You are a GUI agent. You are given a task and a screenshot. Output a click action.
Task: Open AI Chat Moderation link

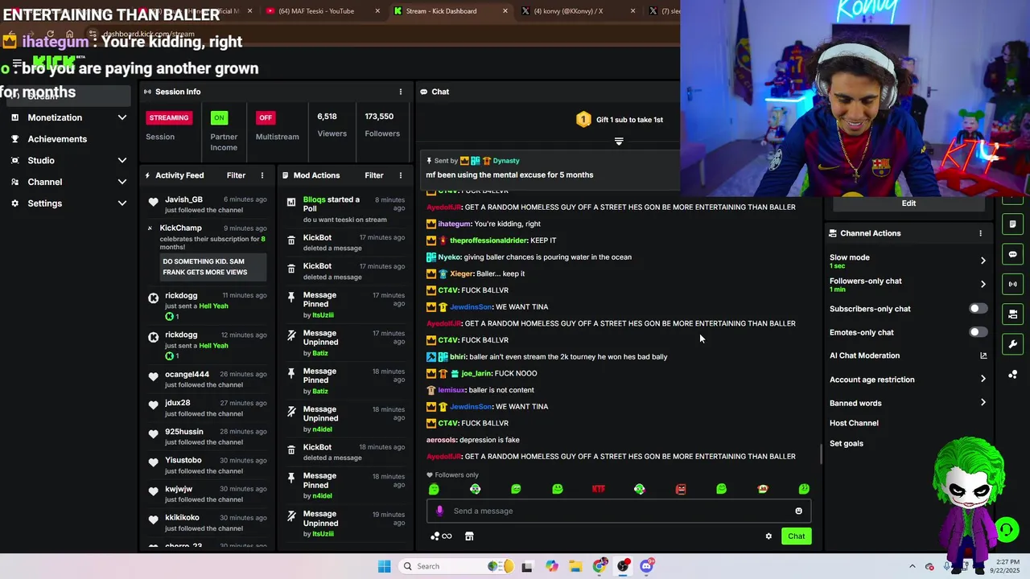click(x=864, y=355)
